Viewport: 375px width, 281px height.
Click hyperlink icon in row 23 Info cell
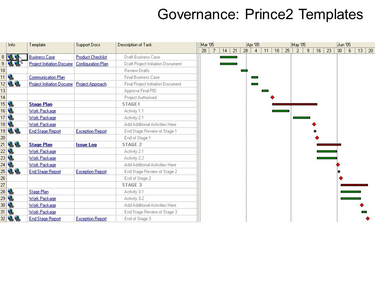point(11,158)
